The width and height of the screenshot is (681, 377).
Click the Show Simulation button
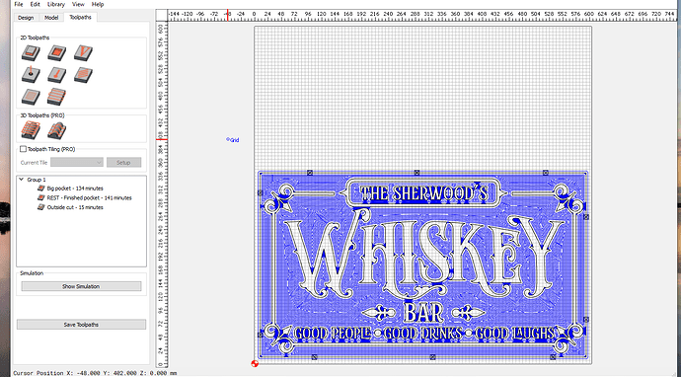81,286
